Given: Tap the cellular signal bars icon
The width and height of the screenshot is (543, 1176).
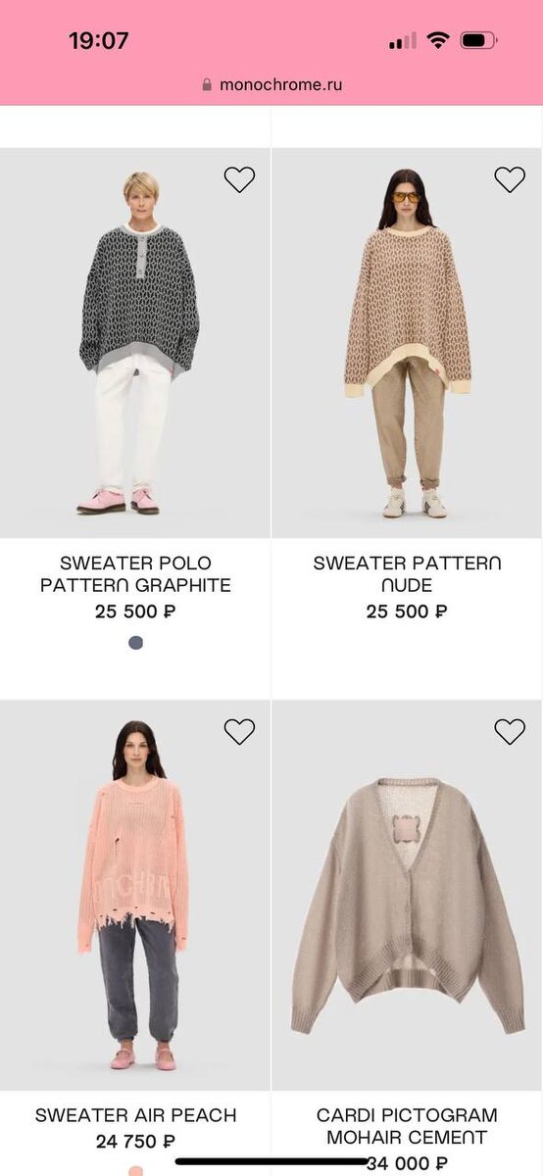Looking at the screenshot, I should (402, 41).
